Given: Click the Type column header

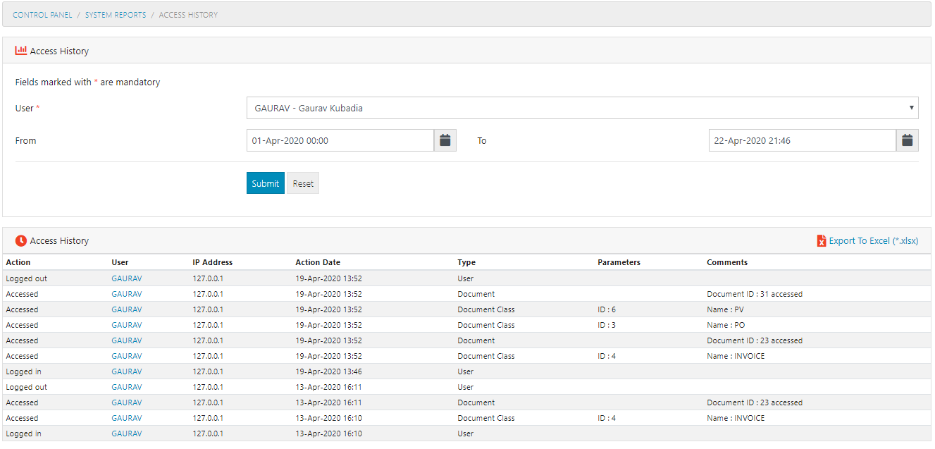Looking at the screenshot, I should tap(466, 262).
